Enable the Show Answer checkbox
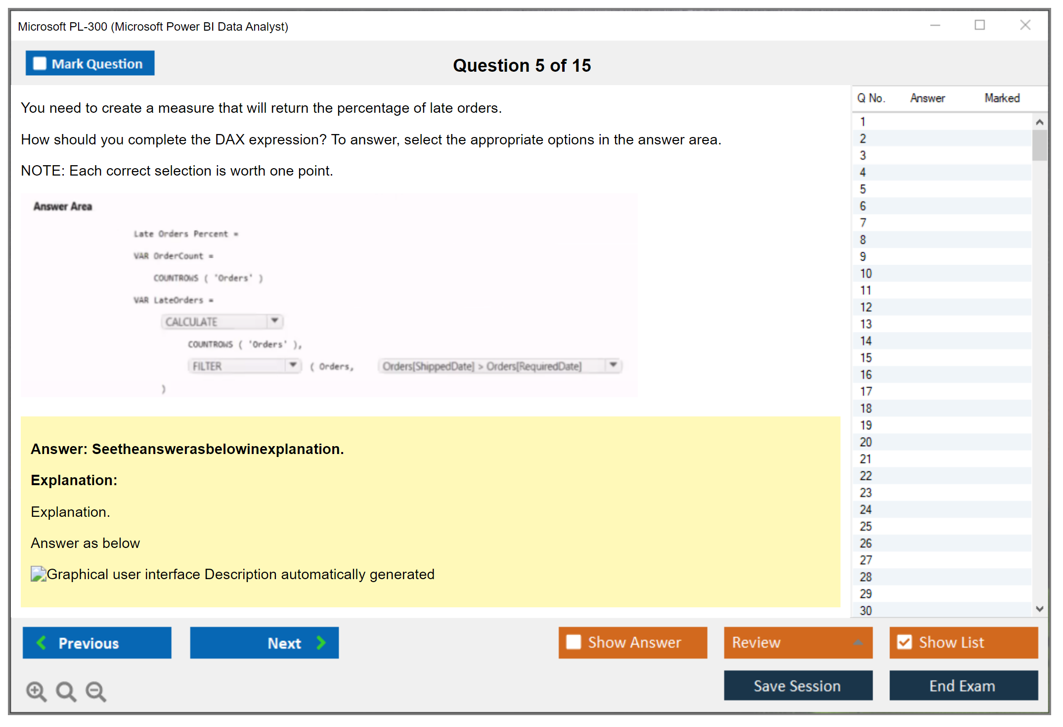 pyautogui.click(x=574, y=642)
